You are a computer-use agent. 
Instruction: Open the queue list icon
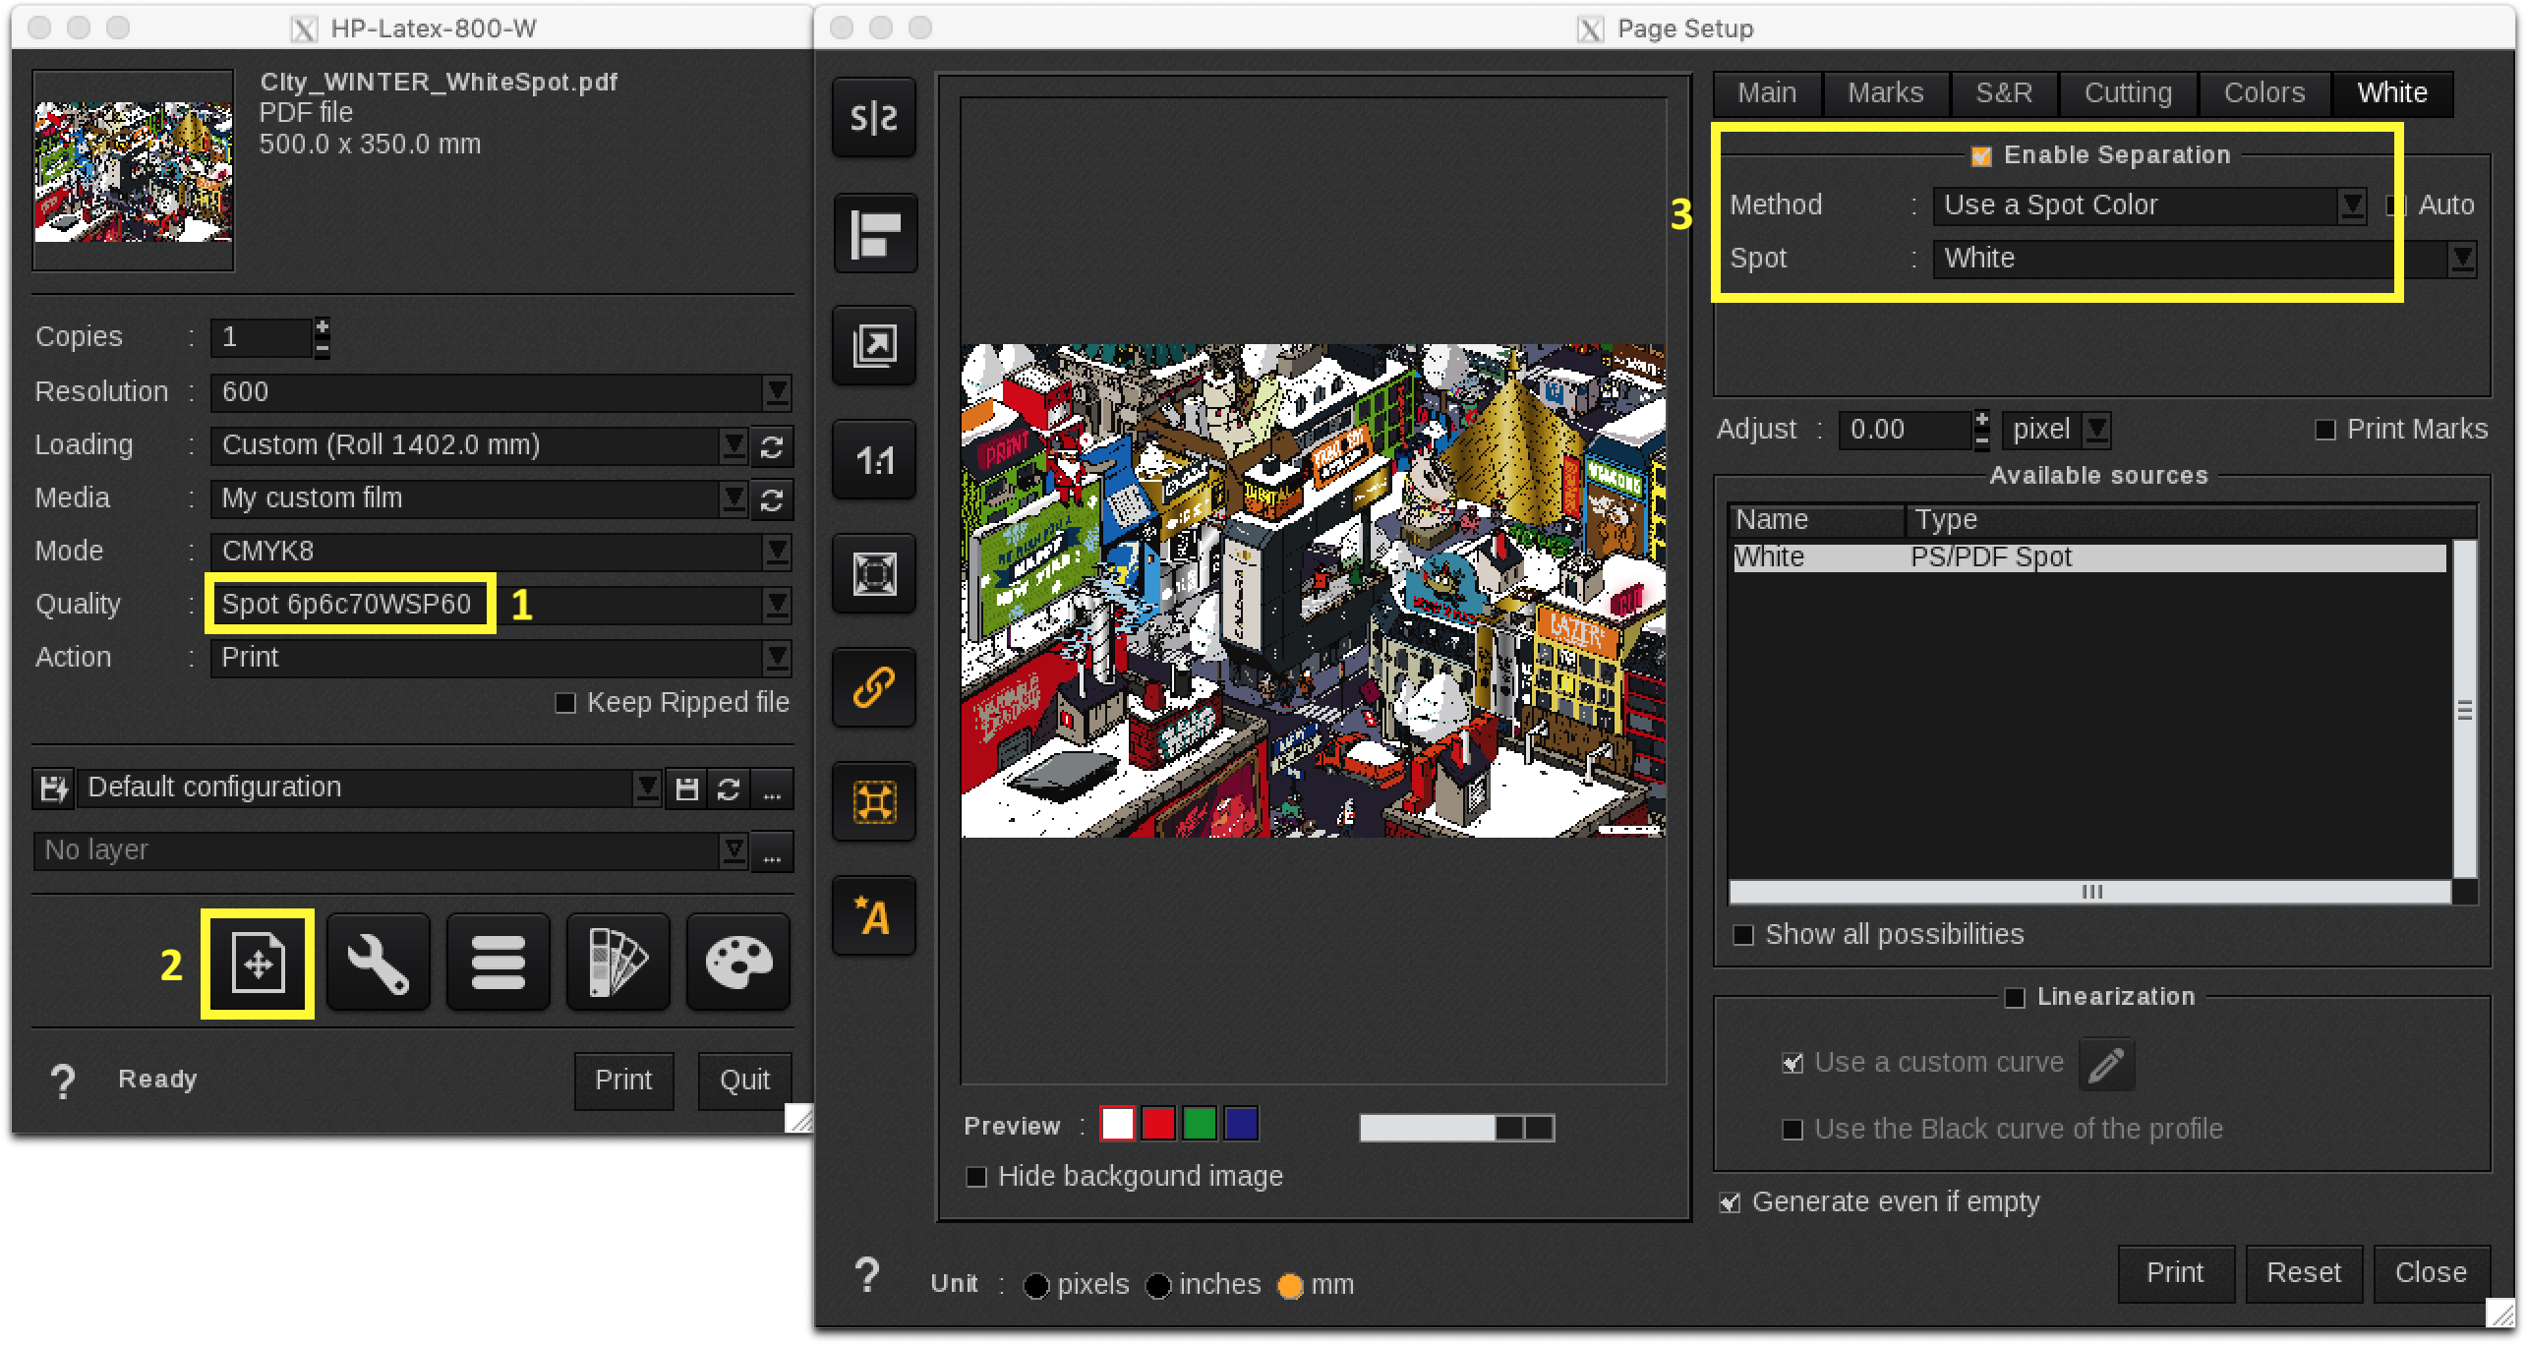click(x=498, y=963)
